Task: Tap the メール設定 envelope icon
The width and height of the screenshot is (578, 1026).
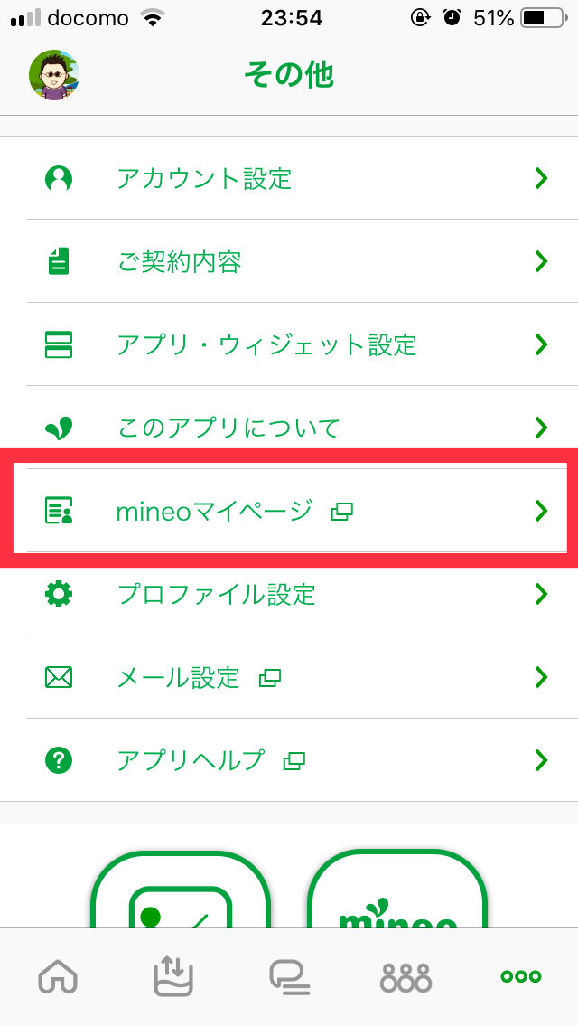Action: 59,677
